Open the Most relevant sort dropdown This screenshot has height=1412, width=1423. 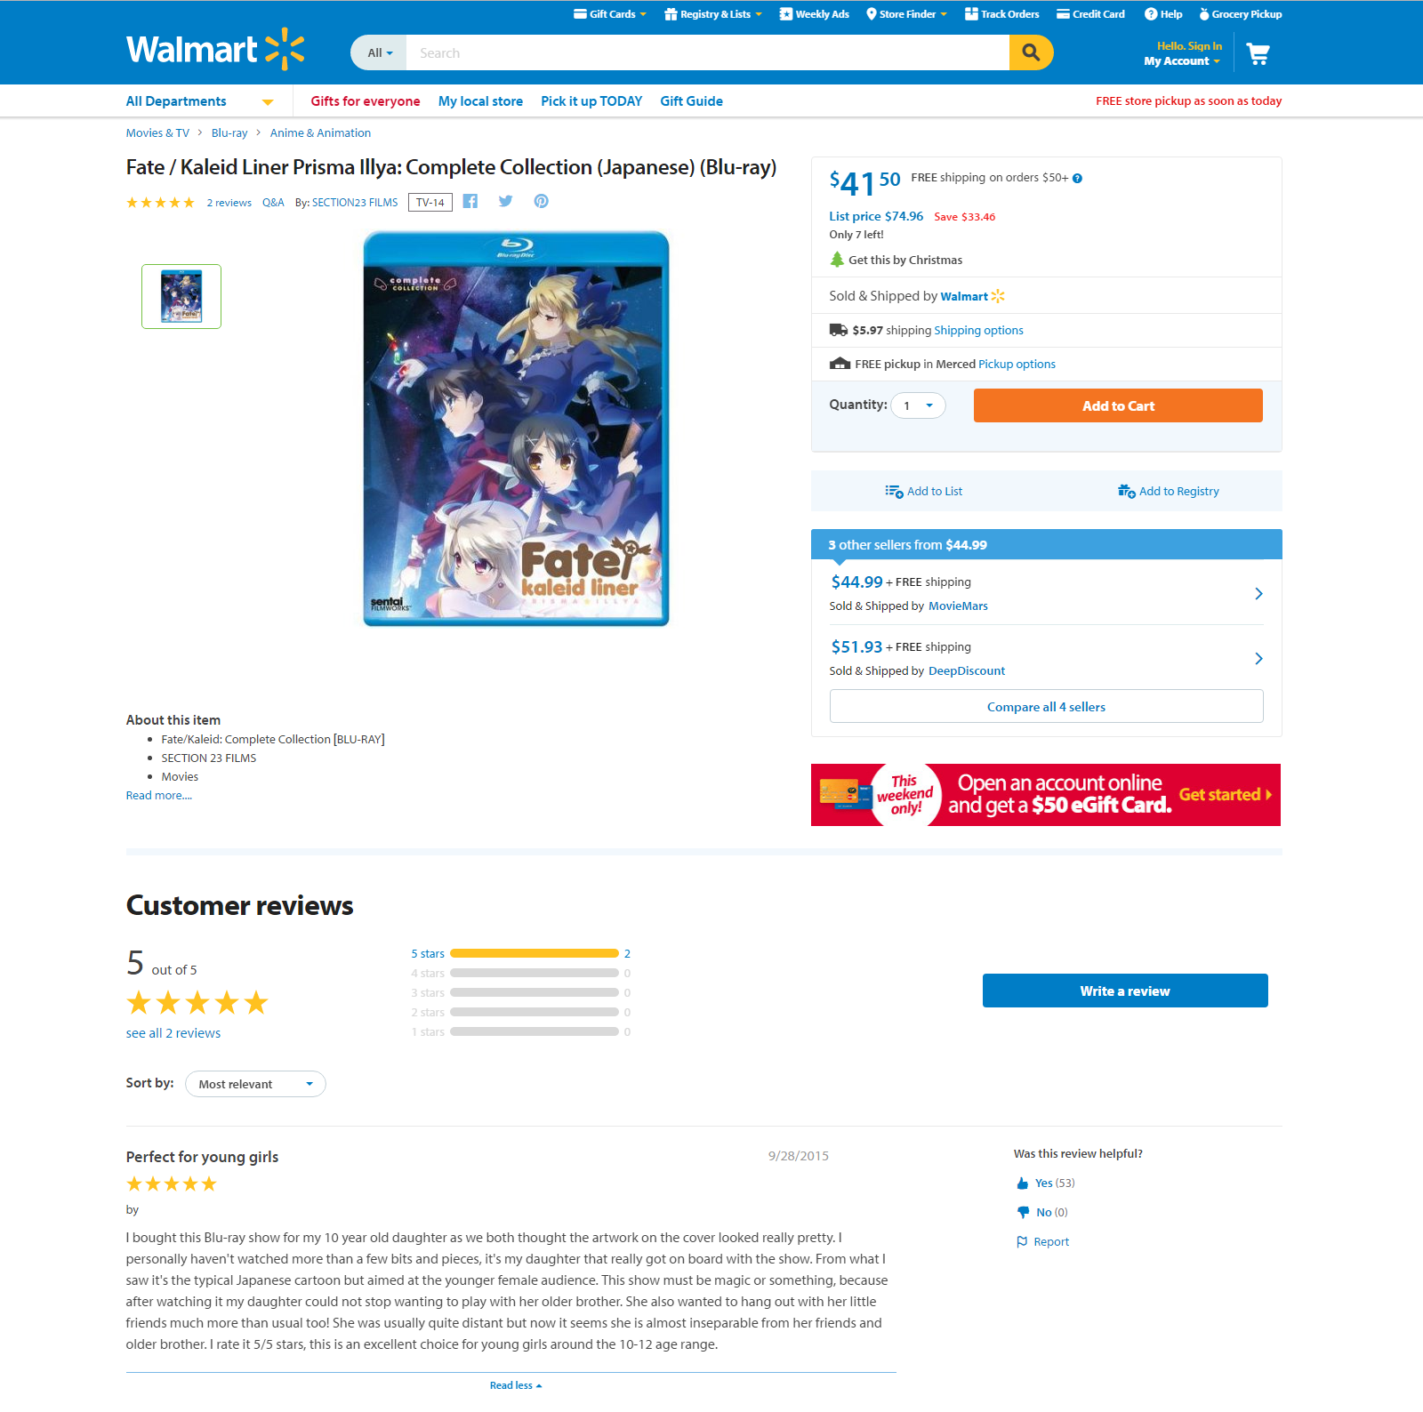[255, 1084]
